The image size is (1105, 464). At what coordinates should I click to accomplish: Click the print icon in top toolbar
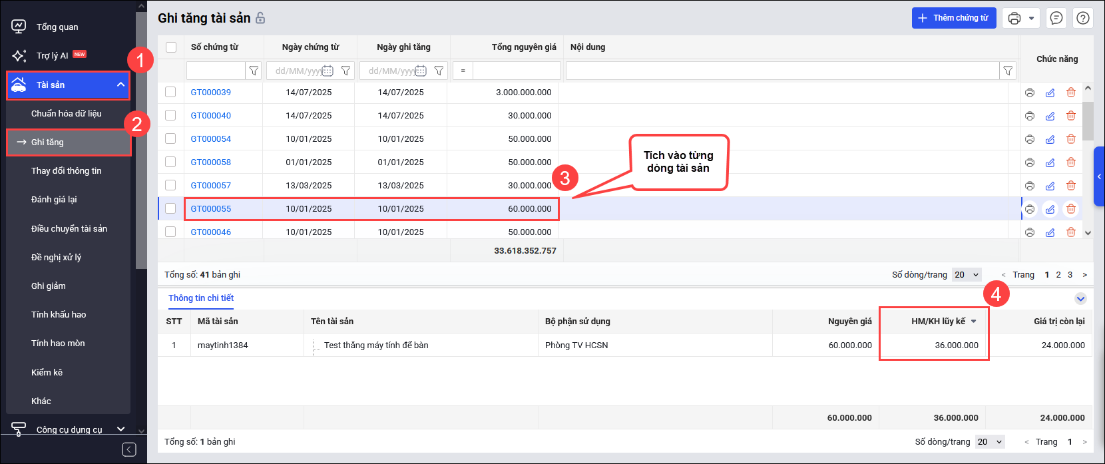tap(1014, 19)
